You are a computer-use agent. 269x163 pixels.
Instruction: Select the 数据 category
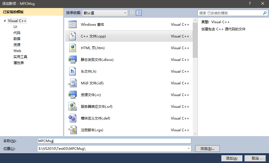pyautogui.click(x=17, y=39)
